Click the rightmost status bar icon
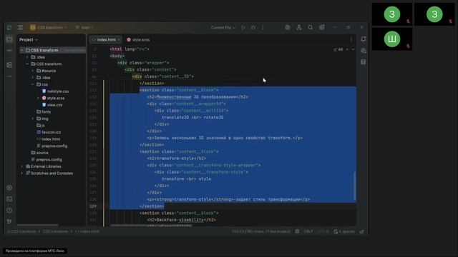This screenshot has width=458, height=257. coord(362,231)
